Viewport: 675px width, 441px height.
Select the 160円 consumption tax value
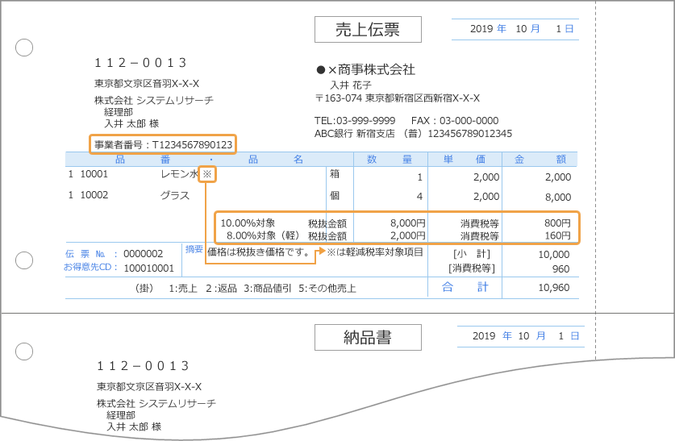tap(557, 235)
